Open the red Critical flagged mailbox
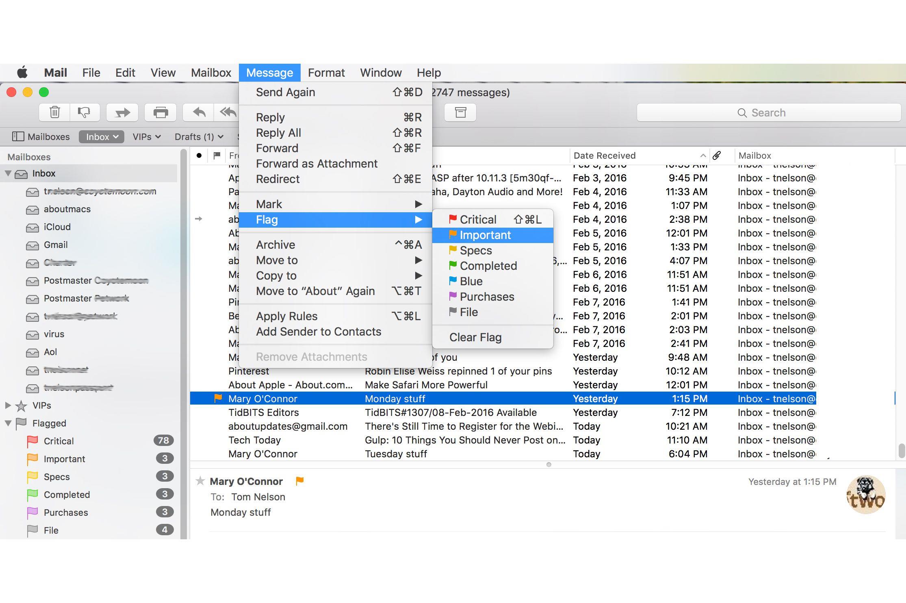Screen dimensions: 906x603 [x=100, y=441]
